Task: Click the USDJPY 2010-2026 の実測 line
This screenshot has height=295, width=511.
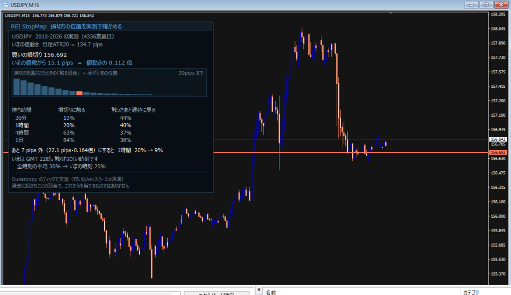Action: pos(63,36)
